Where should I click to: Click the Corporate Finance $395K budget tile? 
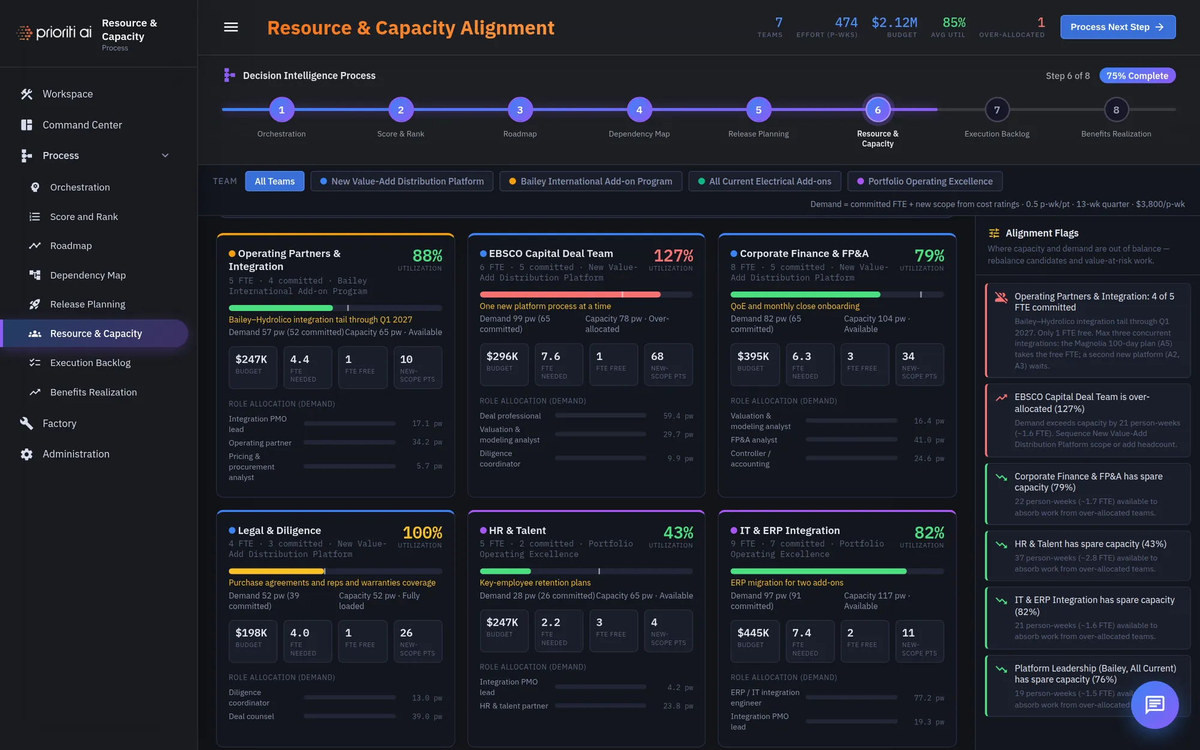755,364
